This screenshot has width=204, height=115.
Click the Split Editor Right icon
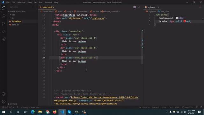[x=135, y=7]
